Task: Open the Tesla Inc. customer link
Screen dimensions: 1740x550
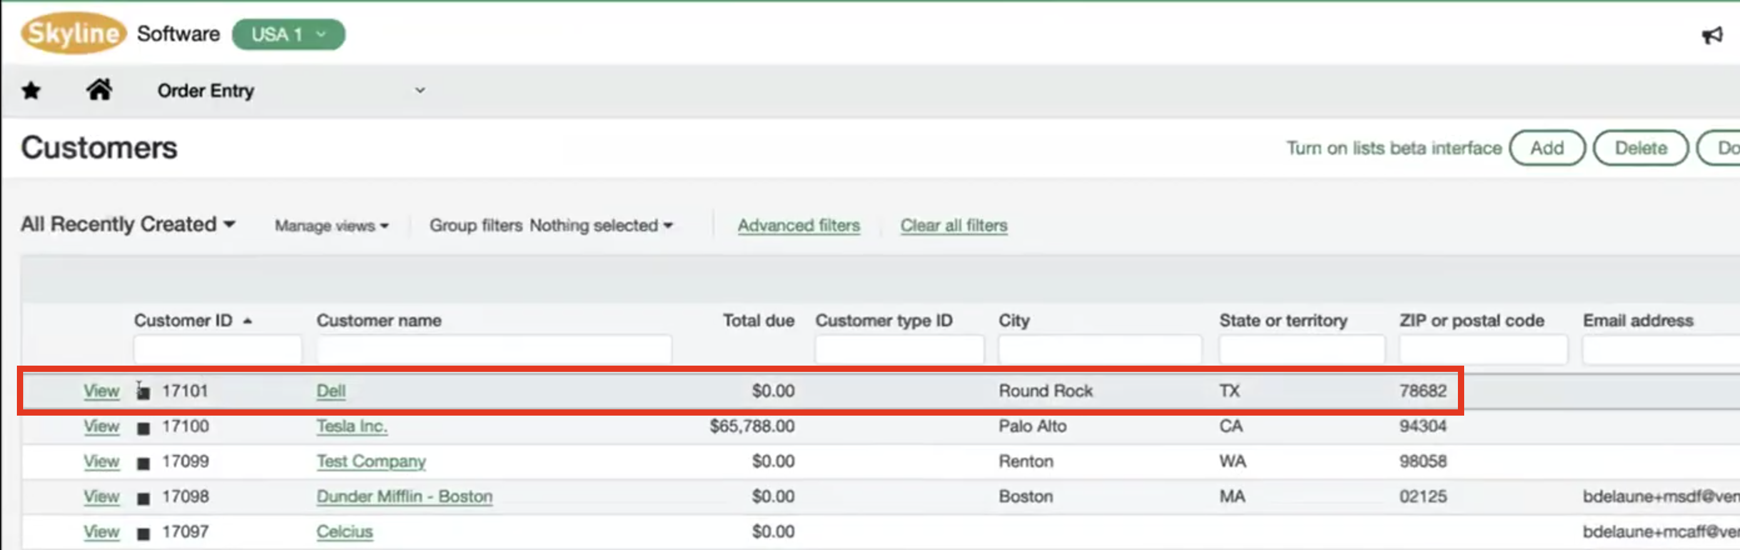Action: pyautogui.click(x=352, y=426)
